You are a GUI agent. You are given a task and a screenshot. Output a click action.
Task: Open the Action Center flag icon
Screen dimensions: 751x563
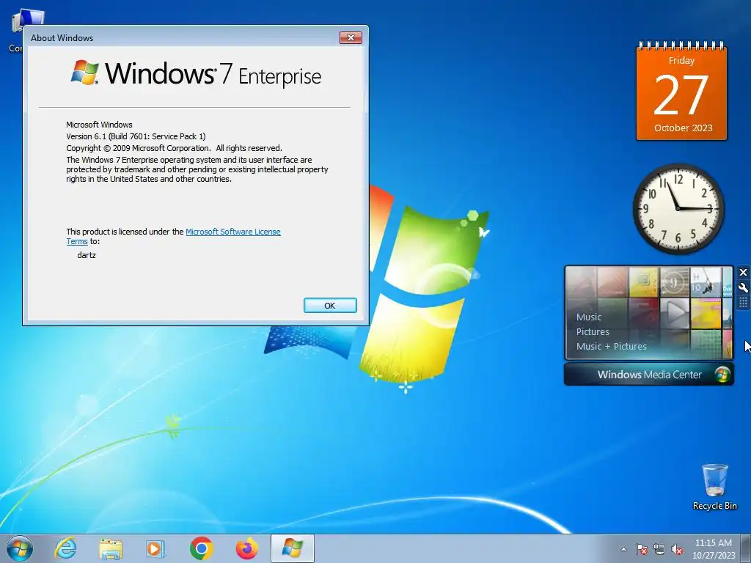tap(641, 549)
